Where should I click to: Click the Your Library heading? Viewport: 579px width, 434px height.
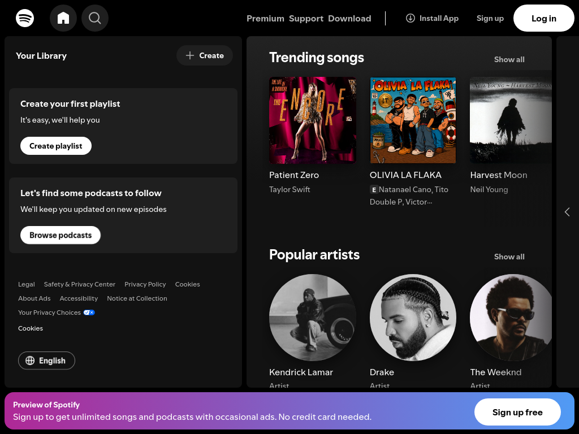pos(41,56)
